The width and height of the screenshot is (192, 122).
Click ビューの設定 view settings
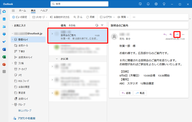[20, 17]
